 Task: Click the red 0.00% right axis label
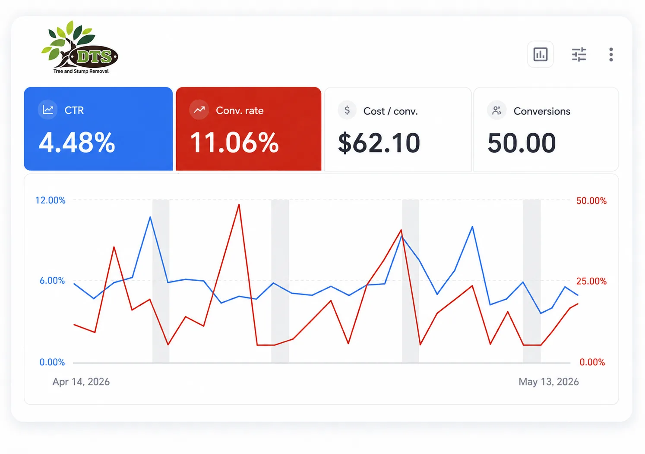pyautogui.click(x=592, y=362)
